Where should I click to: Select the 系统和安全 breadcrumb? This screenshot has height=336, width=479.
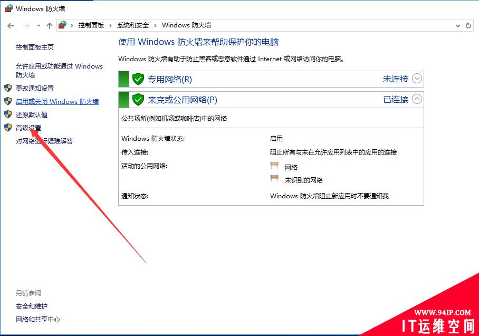[133, 25]
